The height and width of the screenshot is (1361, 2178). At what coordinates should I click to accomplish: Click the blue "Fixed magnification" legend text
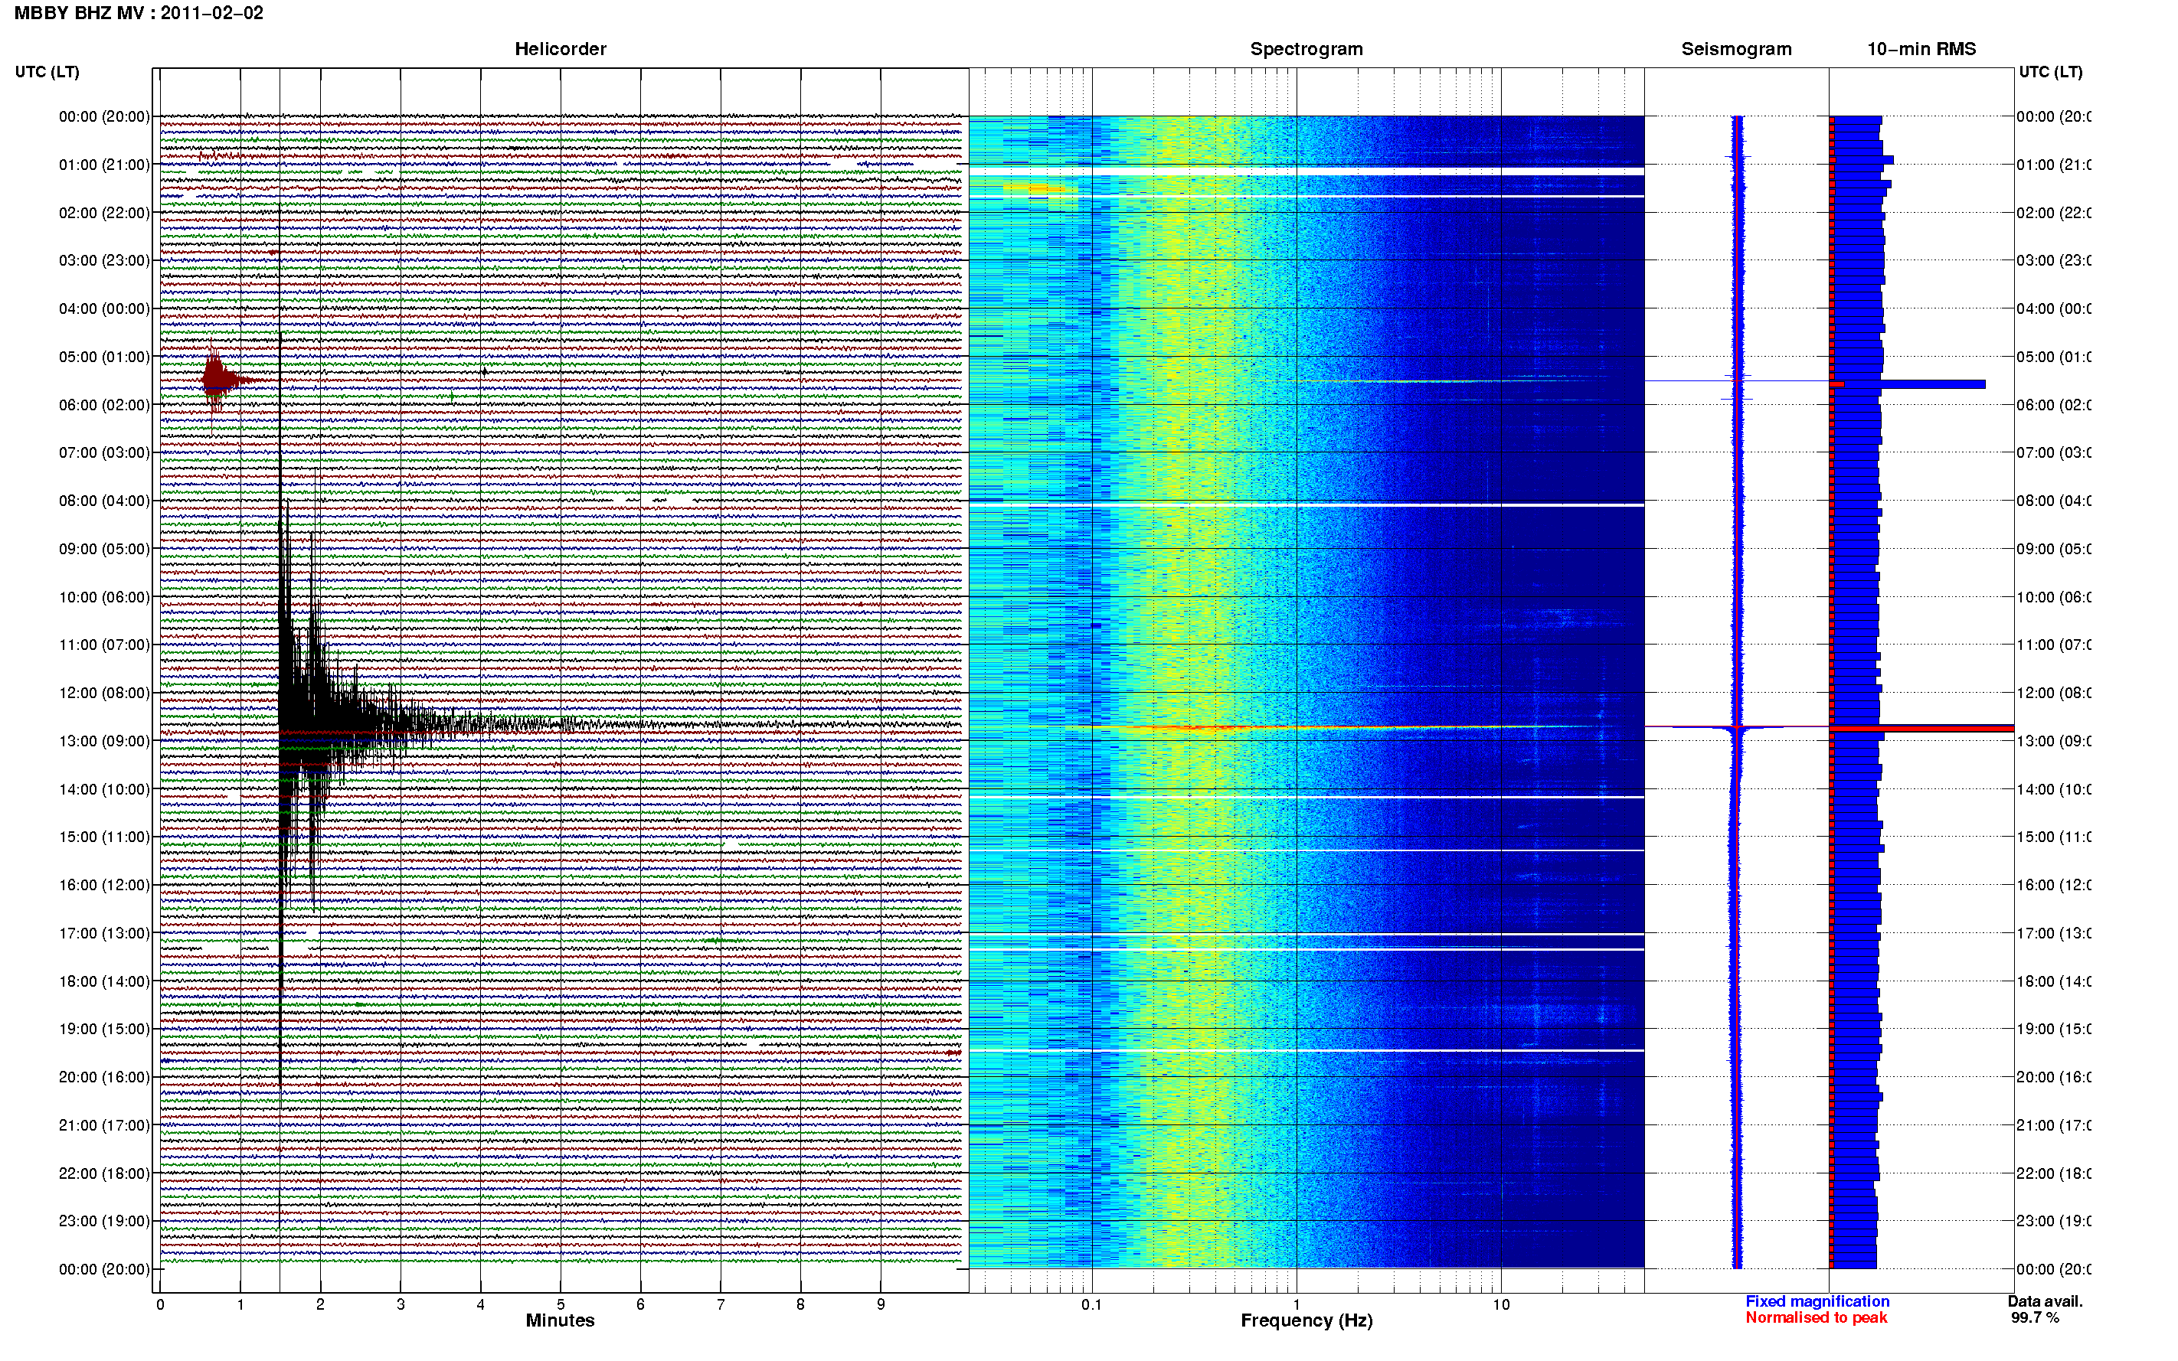(x=1817, y=1301)
